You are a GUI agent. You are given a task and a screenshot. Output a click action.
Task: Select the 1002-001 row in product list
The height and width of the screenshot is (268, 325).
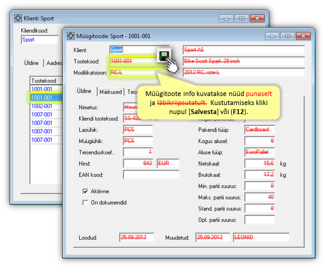pos(42,106)
